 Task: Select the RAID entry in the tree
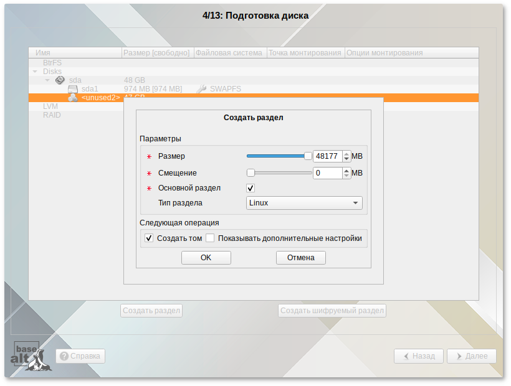[x=52, y=115]
